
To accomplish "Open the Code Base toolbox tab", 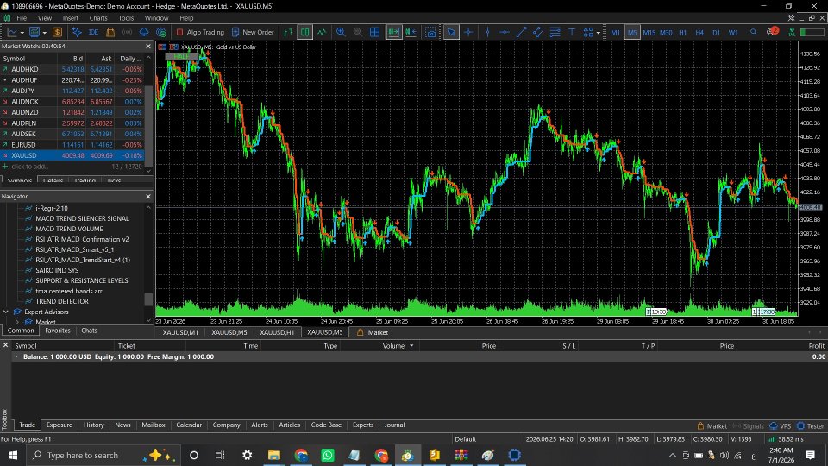I will tap(326, 425).
